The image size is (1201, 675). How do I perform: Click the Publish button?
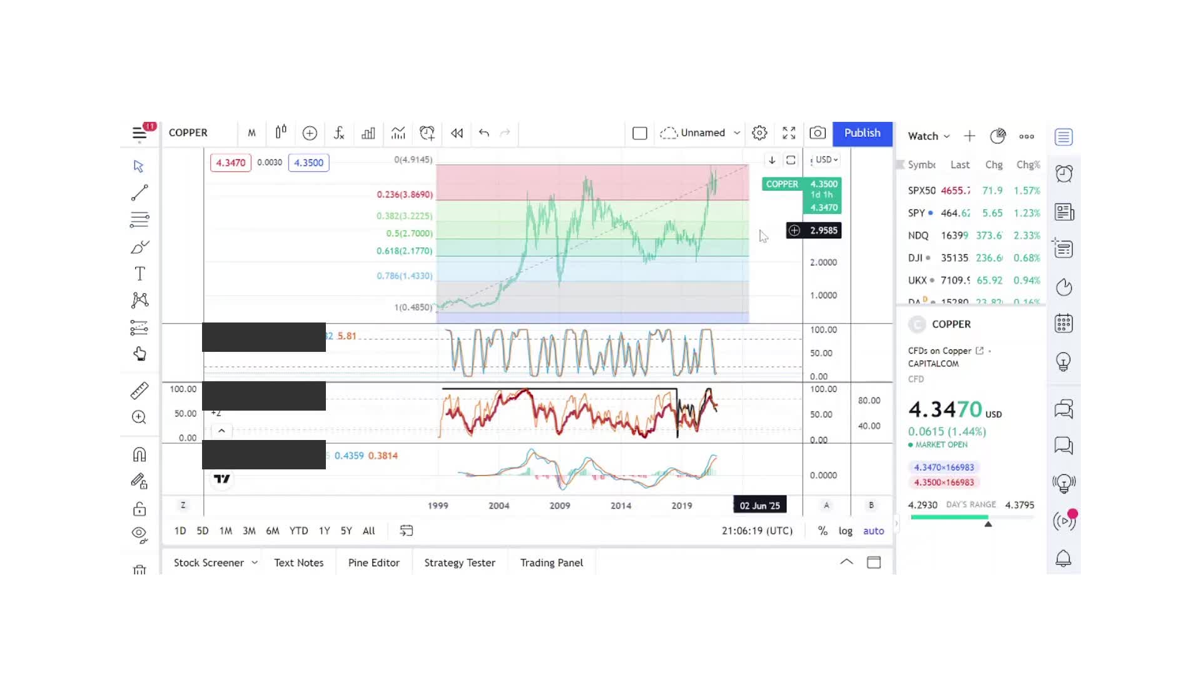[862, 133]
